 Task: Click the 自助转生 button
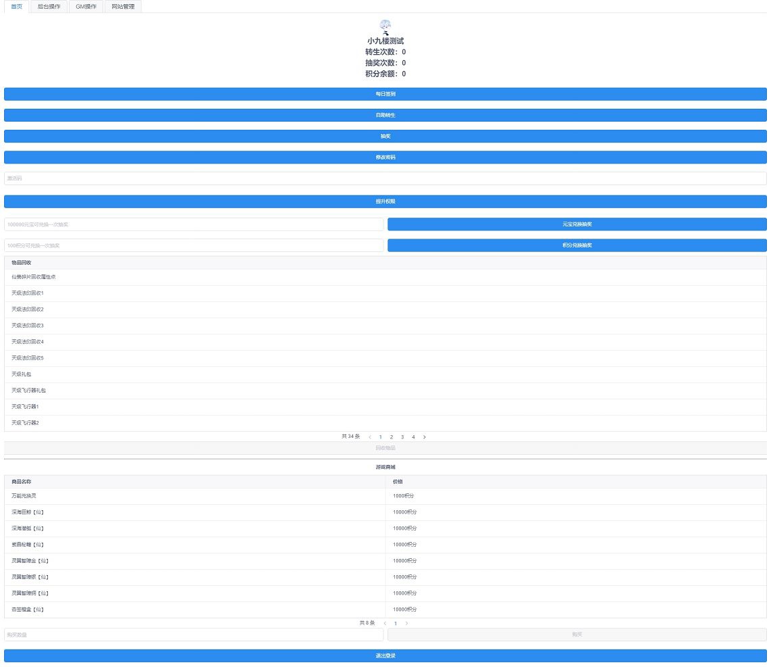coord(385,116)
